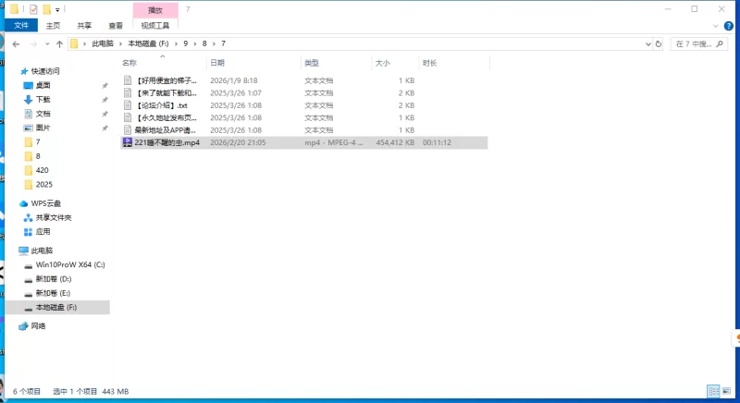Screen dimensions: 740x403
Task: Select file 221睡不醒的虫.mp4
Action: coord(304,142)
